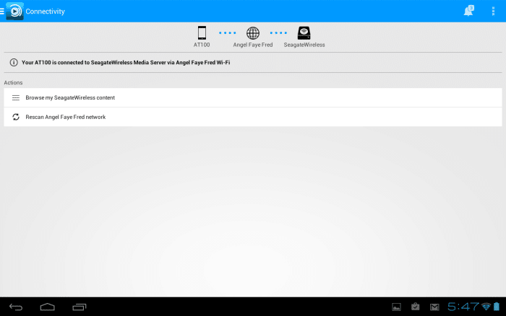Open the three-dot overflow menu

tap(493, 12)
